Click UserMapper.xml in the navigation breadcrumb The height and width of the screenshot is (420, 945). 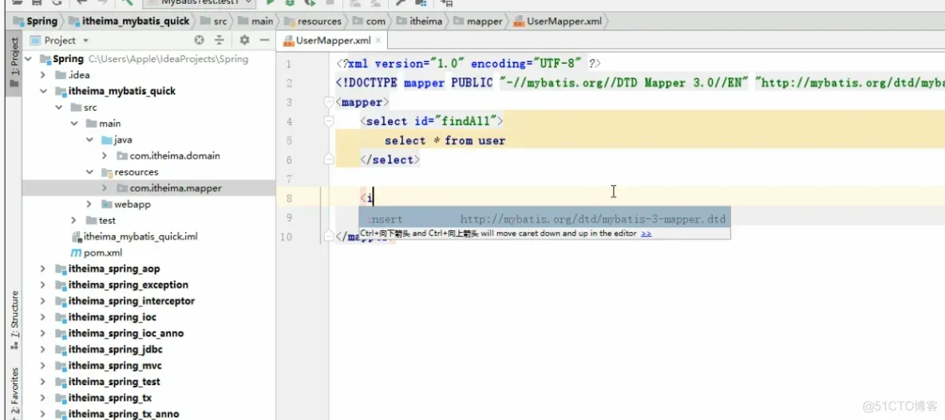coord(557,21)
